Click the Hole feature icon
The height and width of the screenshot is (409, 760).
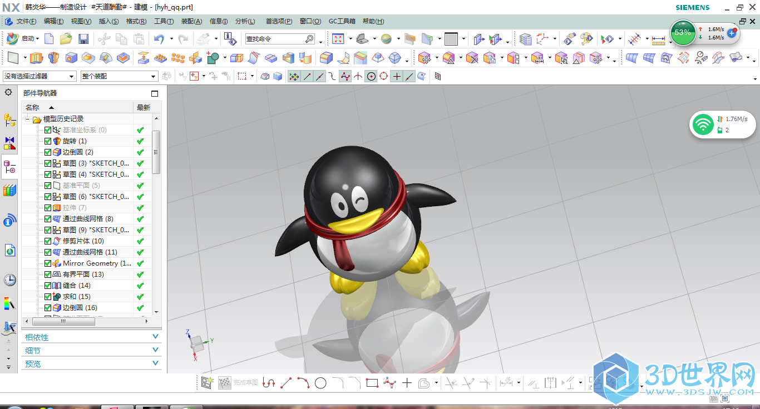coord(71,58)
